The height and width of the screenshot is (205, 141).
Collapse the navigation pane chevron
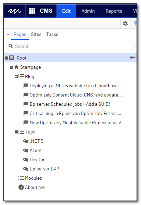(x=8, y=35)
